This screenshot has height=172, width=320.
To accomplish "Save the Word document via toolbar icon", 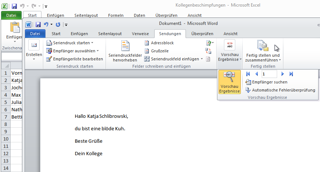I will coord(38,25).
